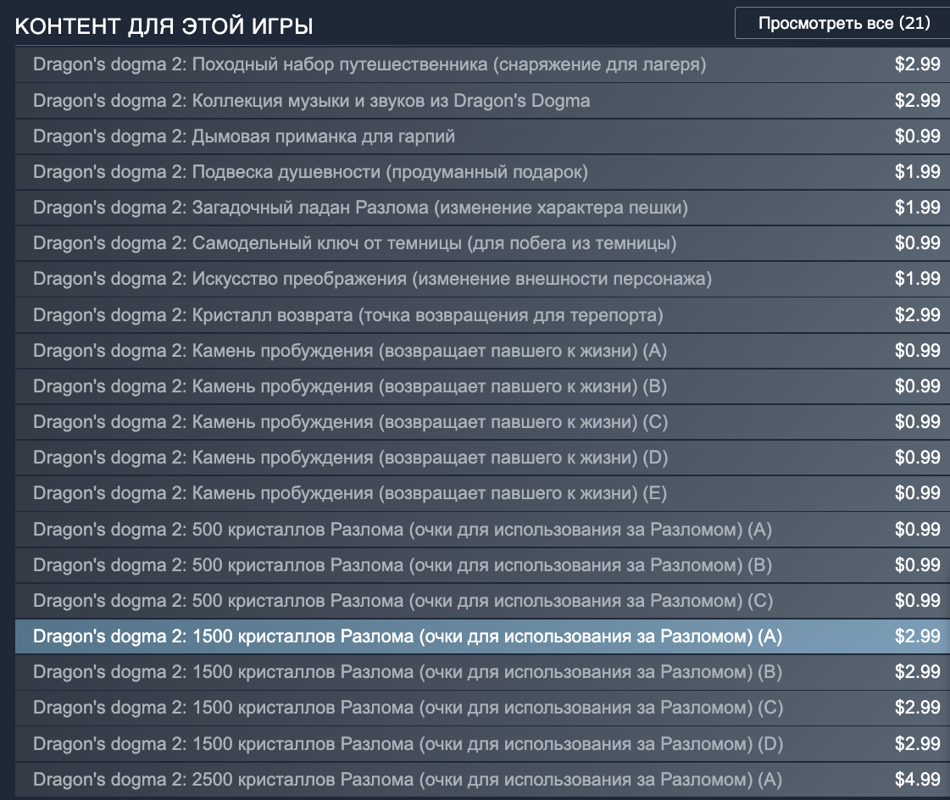Select 'Камень пробуждения' (D) row
Screen dimensions: 950x800
[482, 458]
